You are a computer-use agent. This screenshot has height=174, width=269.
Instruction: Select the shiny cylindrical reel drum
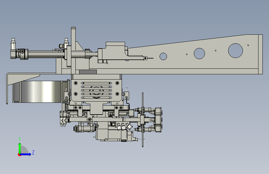(x=41, y=92)
